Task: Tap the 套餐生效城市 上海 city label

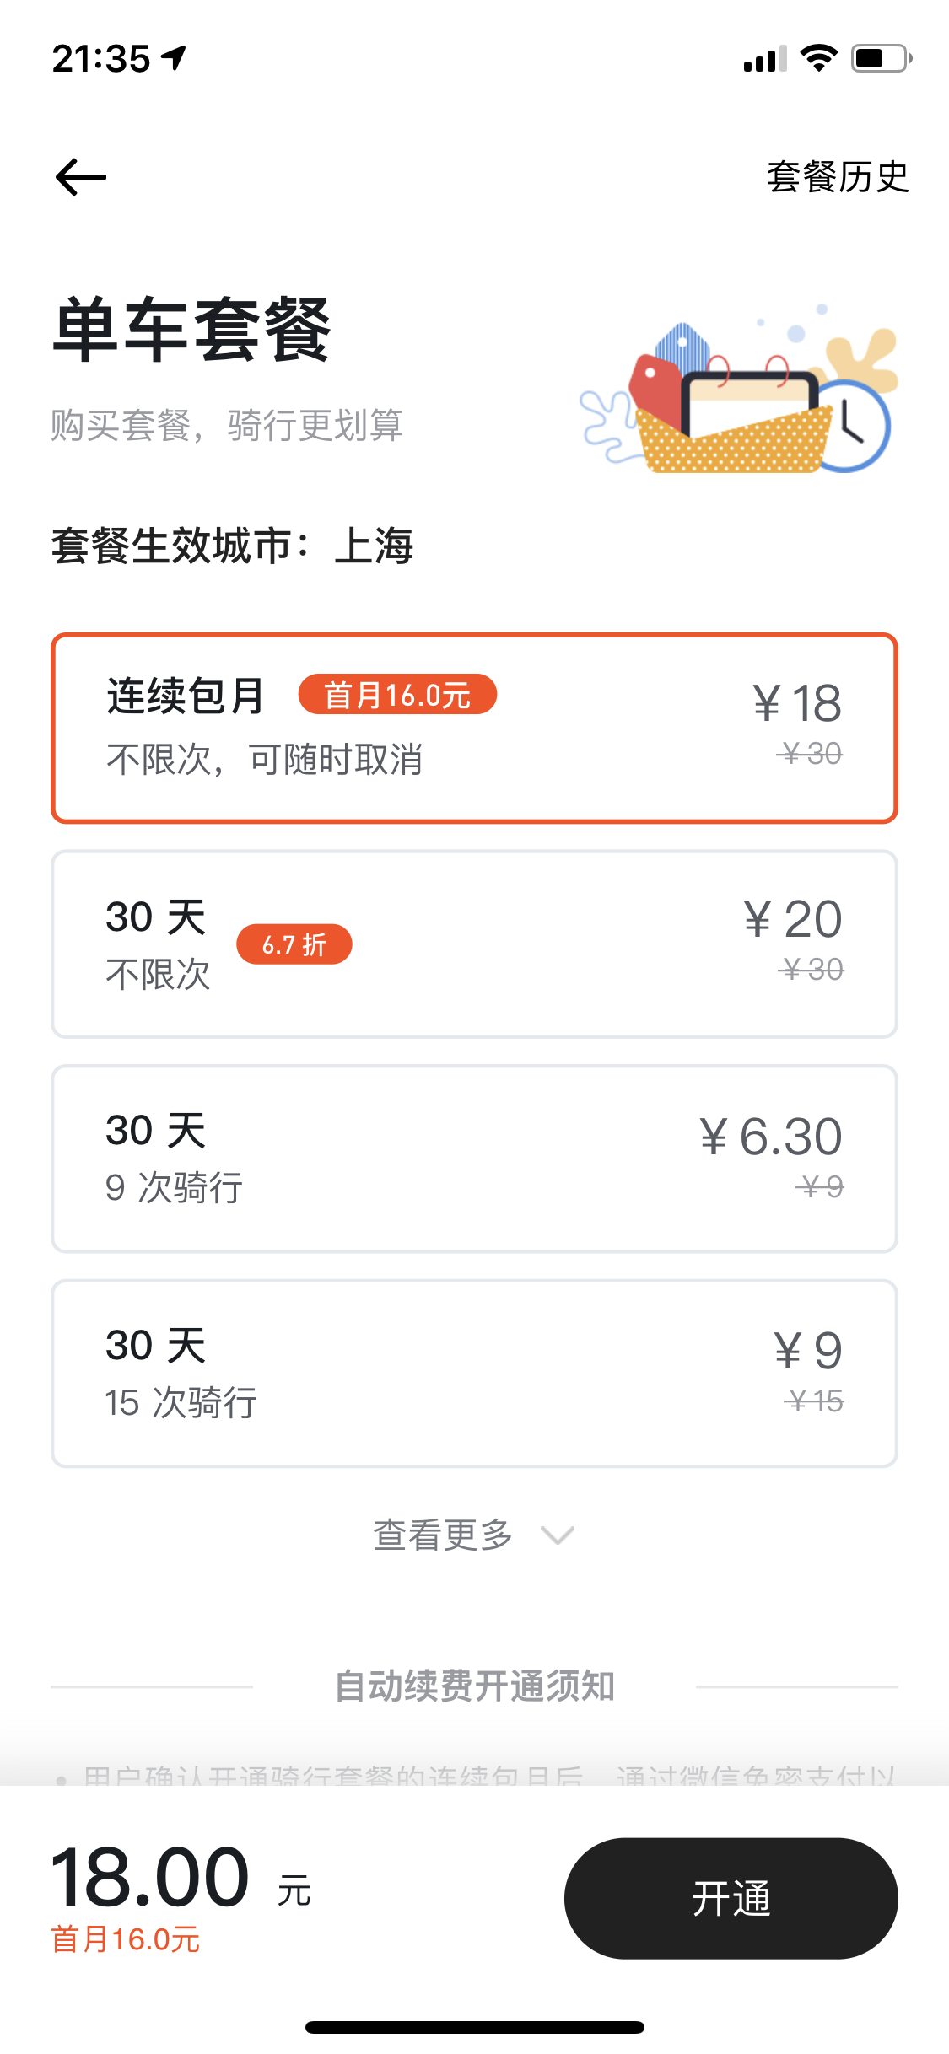Action: tap(232, 546)
